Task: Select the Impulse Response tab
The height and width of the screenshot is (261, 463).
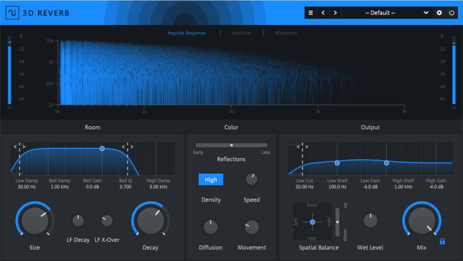Action: [x=187, y=33]
